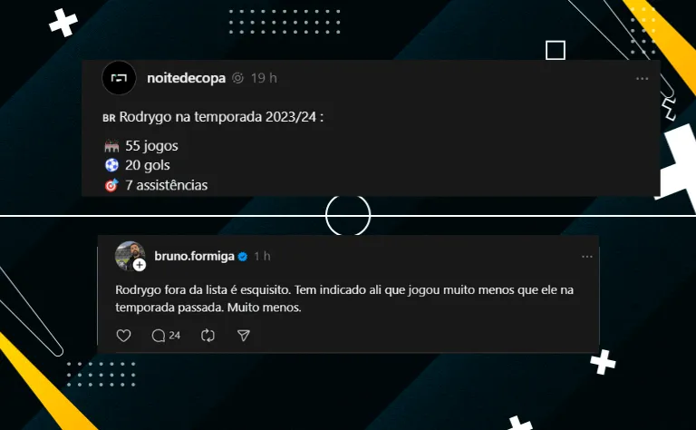Click the spiral icon next to noitedecopa

pos(238,78)
